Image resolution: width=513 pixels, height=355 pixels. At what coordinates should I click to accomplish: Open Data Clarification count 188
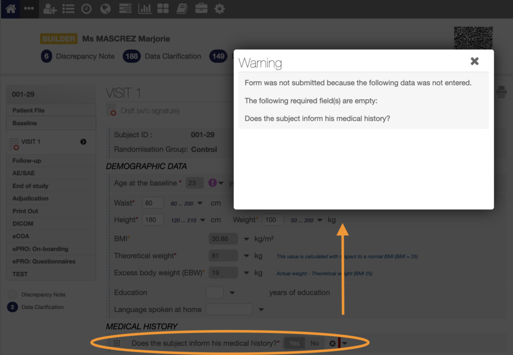pyautogui.click(x=132, y=57)
